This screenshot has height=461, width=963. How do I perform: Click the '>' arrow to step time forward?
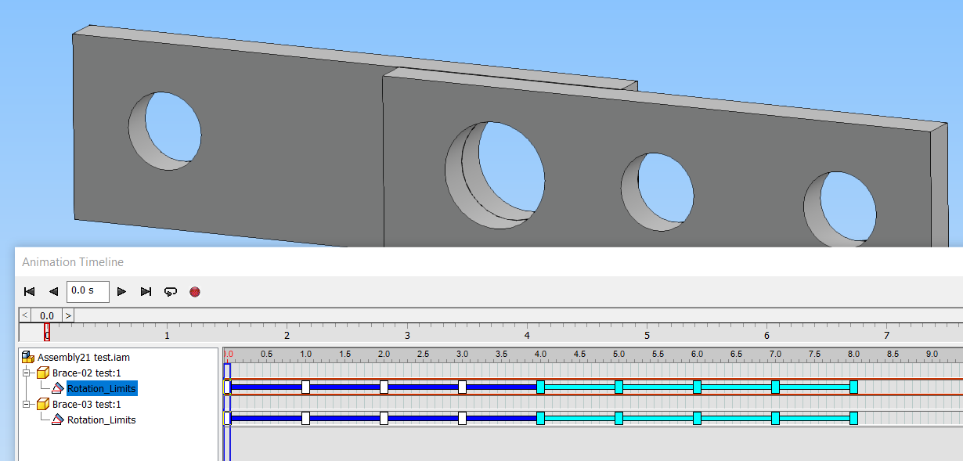tap(67, 315)
